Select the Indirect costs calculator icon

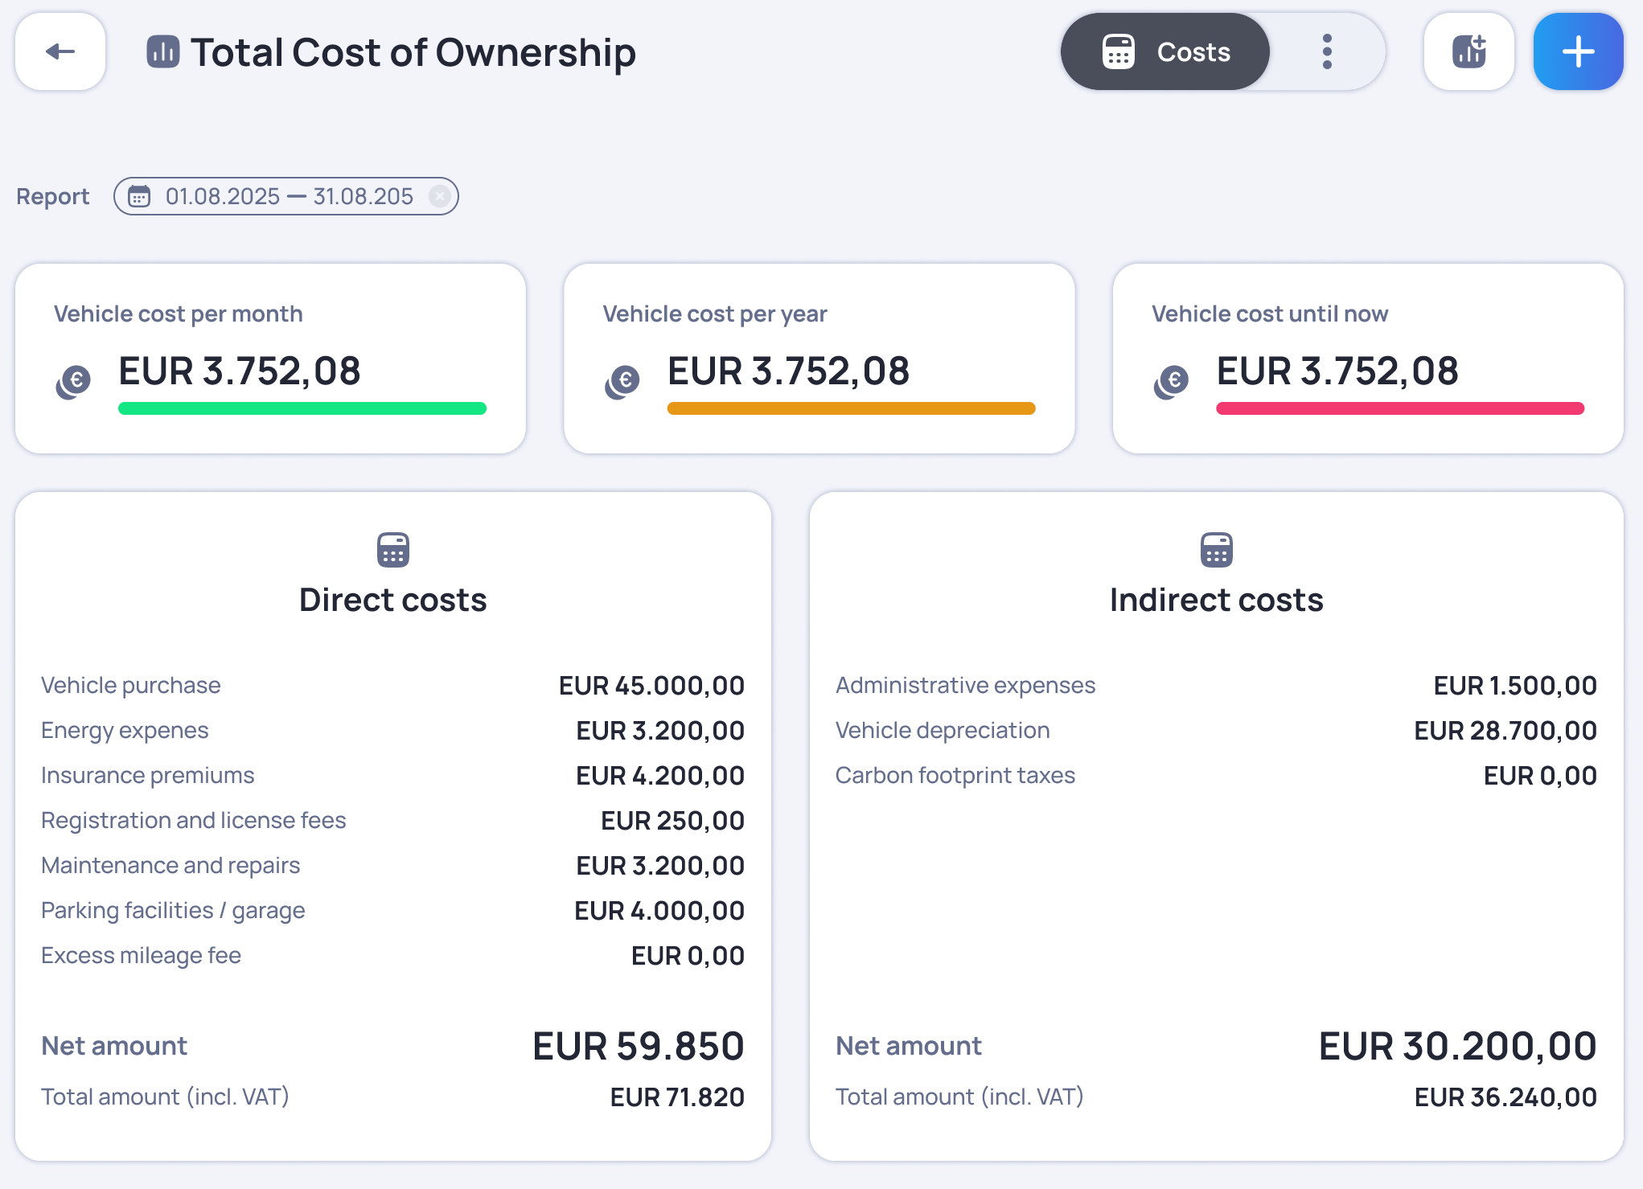tap(1217, 550)
